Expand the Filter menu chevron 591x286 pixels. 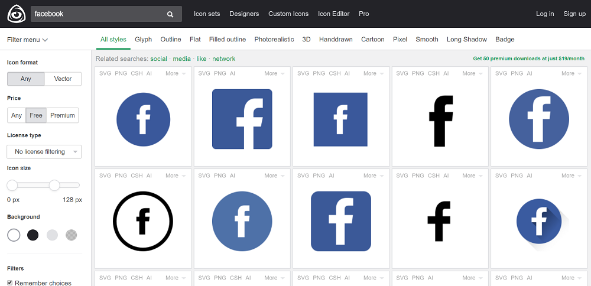45,40
